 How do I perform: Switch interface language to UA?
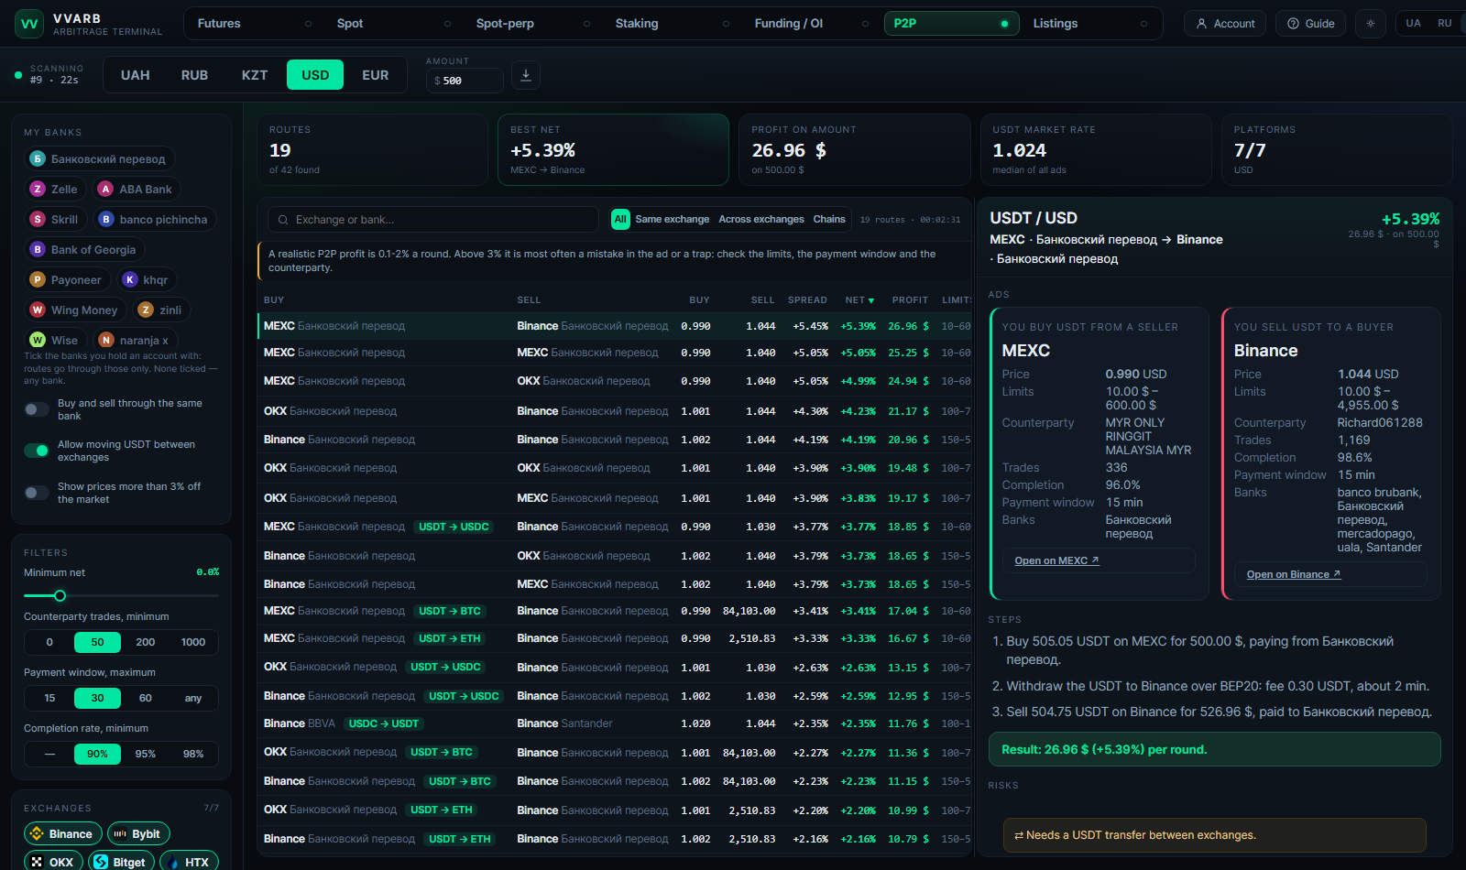(x=1414, y=24)
